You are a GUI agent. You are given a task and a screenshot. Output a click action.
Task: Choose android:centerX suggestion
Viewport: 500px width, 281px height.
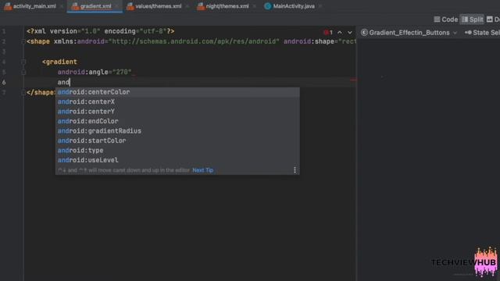177,102
